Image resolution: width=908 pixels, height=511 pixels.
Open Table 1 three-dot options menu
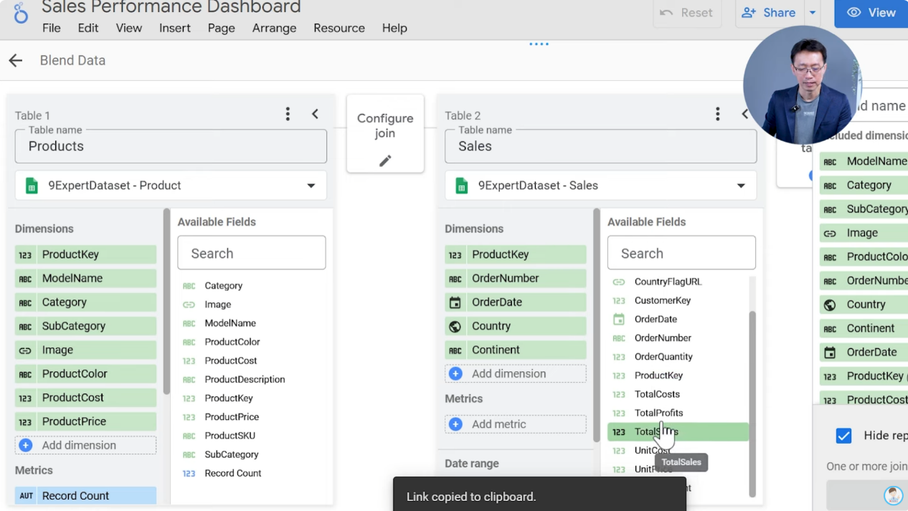pos(287,113)
